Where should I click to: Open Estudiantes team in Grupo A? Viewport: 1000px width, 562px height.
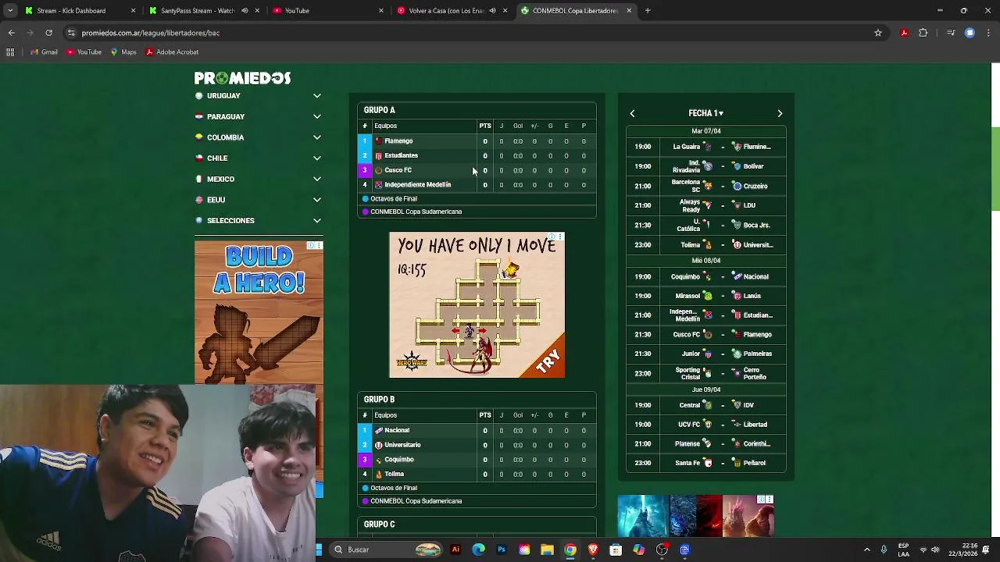pos(401,155)
